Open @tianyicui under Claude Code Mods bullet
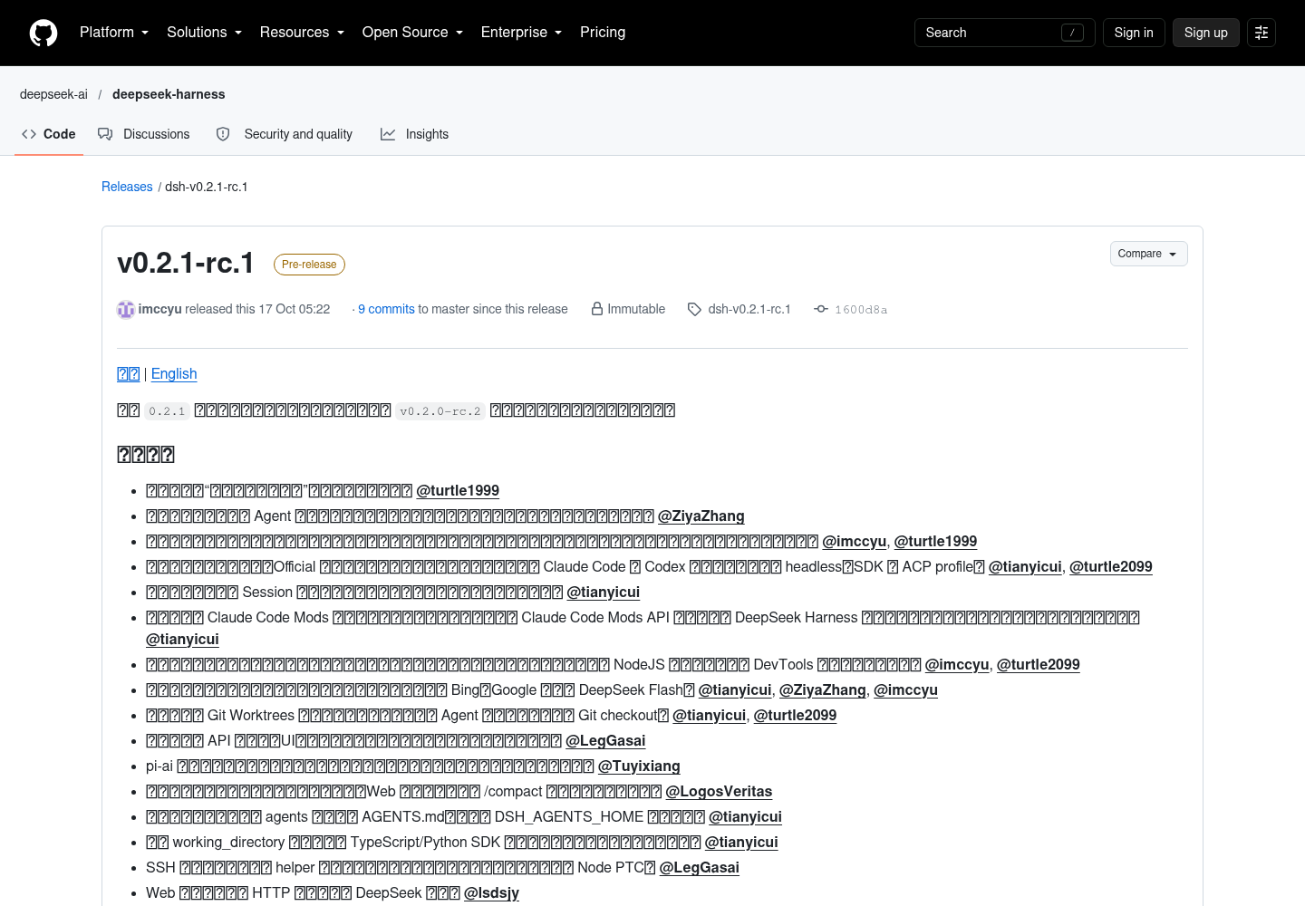 coord(182,639)
